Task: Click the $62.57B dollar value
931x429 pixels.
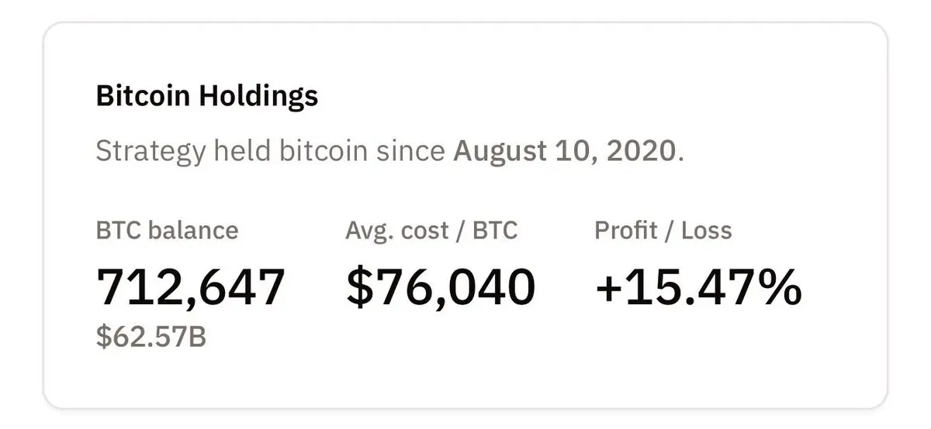Action: (x=151, y=338)
